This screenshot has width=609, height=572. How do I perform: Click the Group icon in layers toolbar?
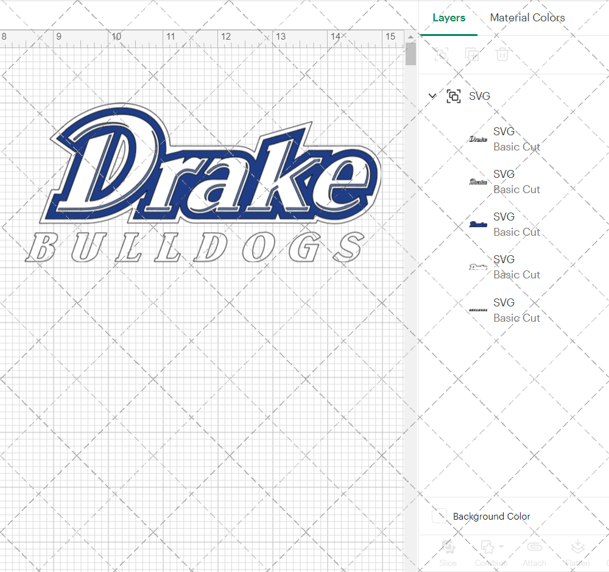click(x=441, y=54)
